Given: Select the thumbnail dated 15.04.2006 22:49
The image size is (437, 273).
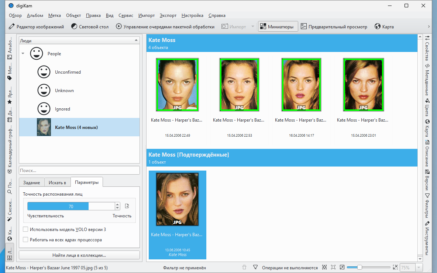Looking at the screenshot, I should (x=177, y=85).
